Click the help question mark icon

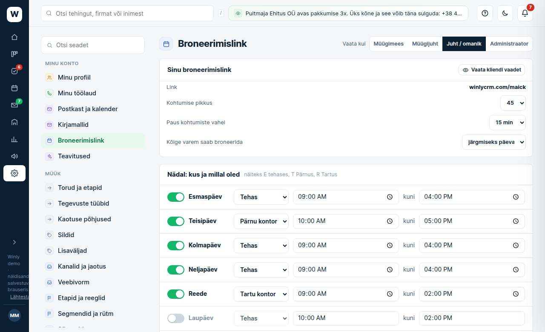(x=485, y=13)
